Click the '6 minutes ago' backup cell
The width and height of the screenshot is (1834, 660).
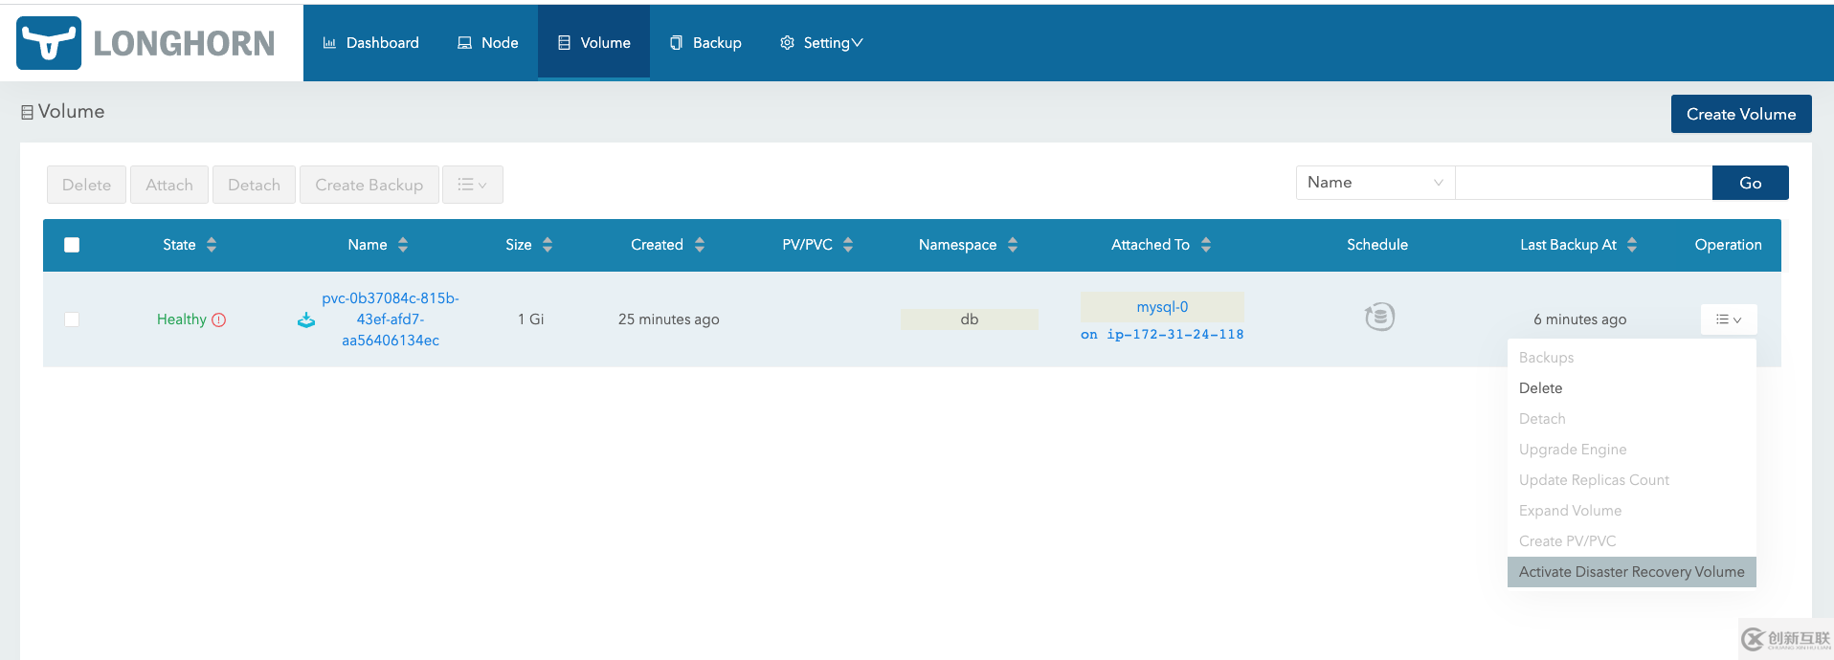1579,319
